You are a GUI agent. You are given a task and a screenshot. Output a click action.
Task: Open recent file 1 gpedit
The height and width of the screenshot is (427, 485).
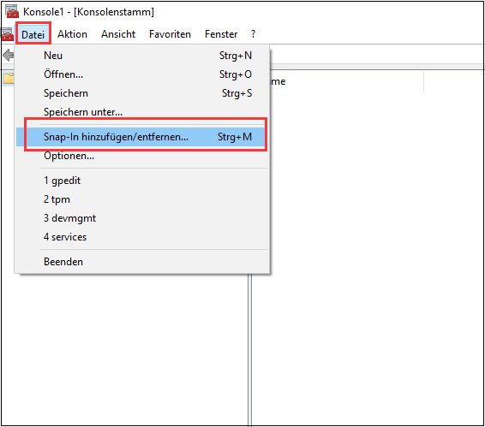[142, 181]
